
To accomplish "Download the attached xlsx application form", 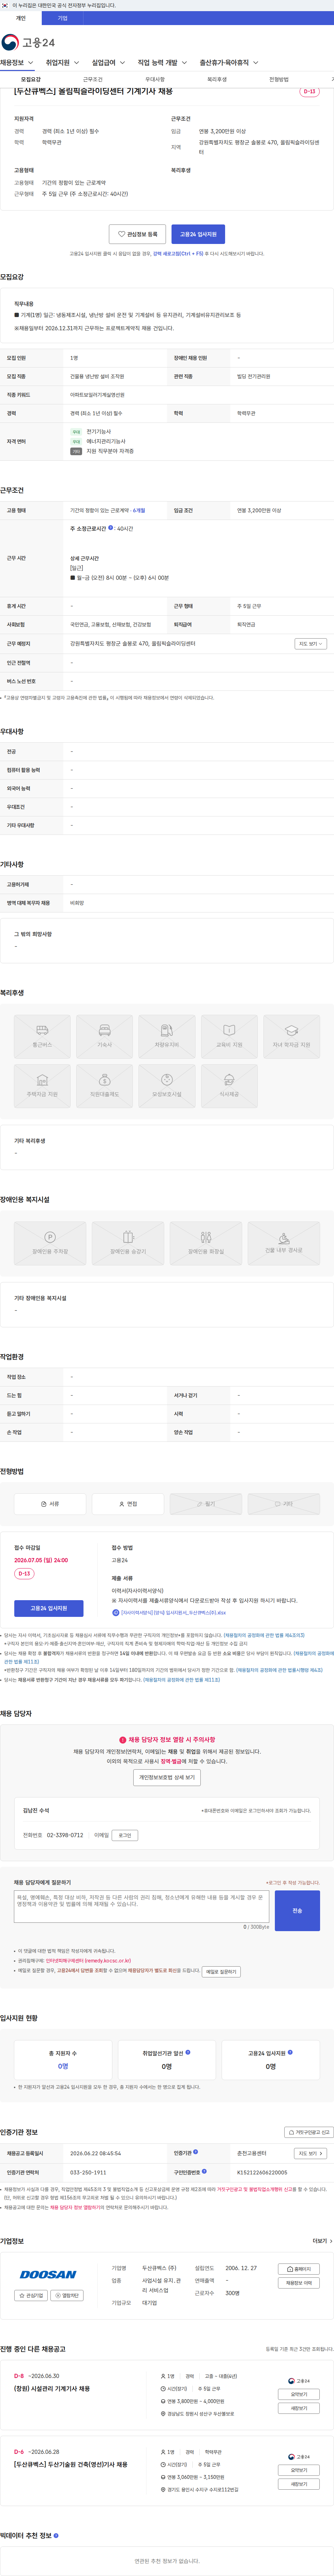I will pyautogui.click(x=169, y=1613).
